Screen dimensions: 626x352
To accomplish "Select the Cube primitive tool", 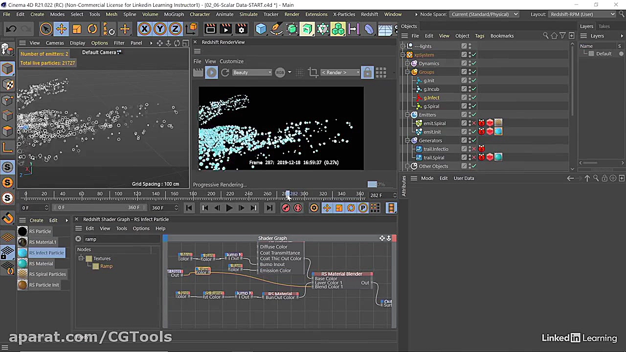I will tap(261, 29).
